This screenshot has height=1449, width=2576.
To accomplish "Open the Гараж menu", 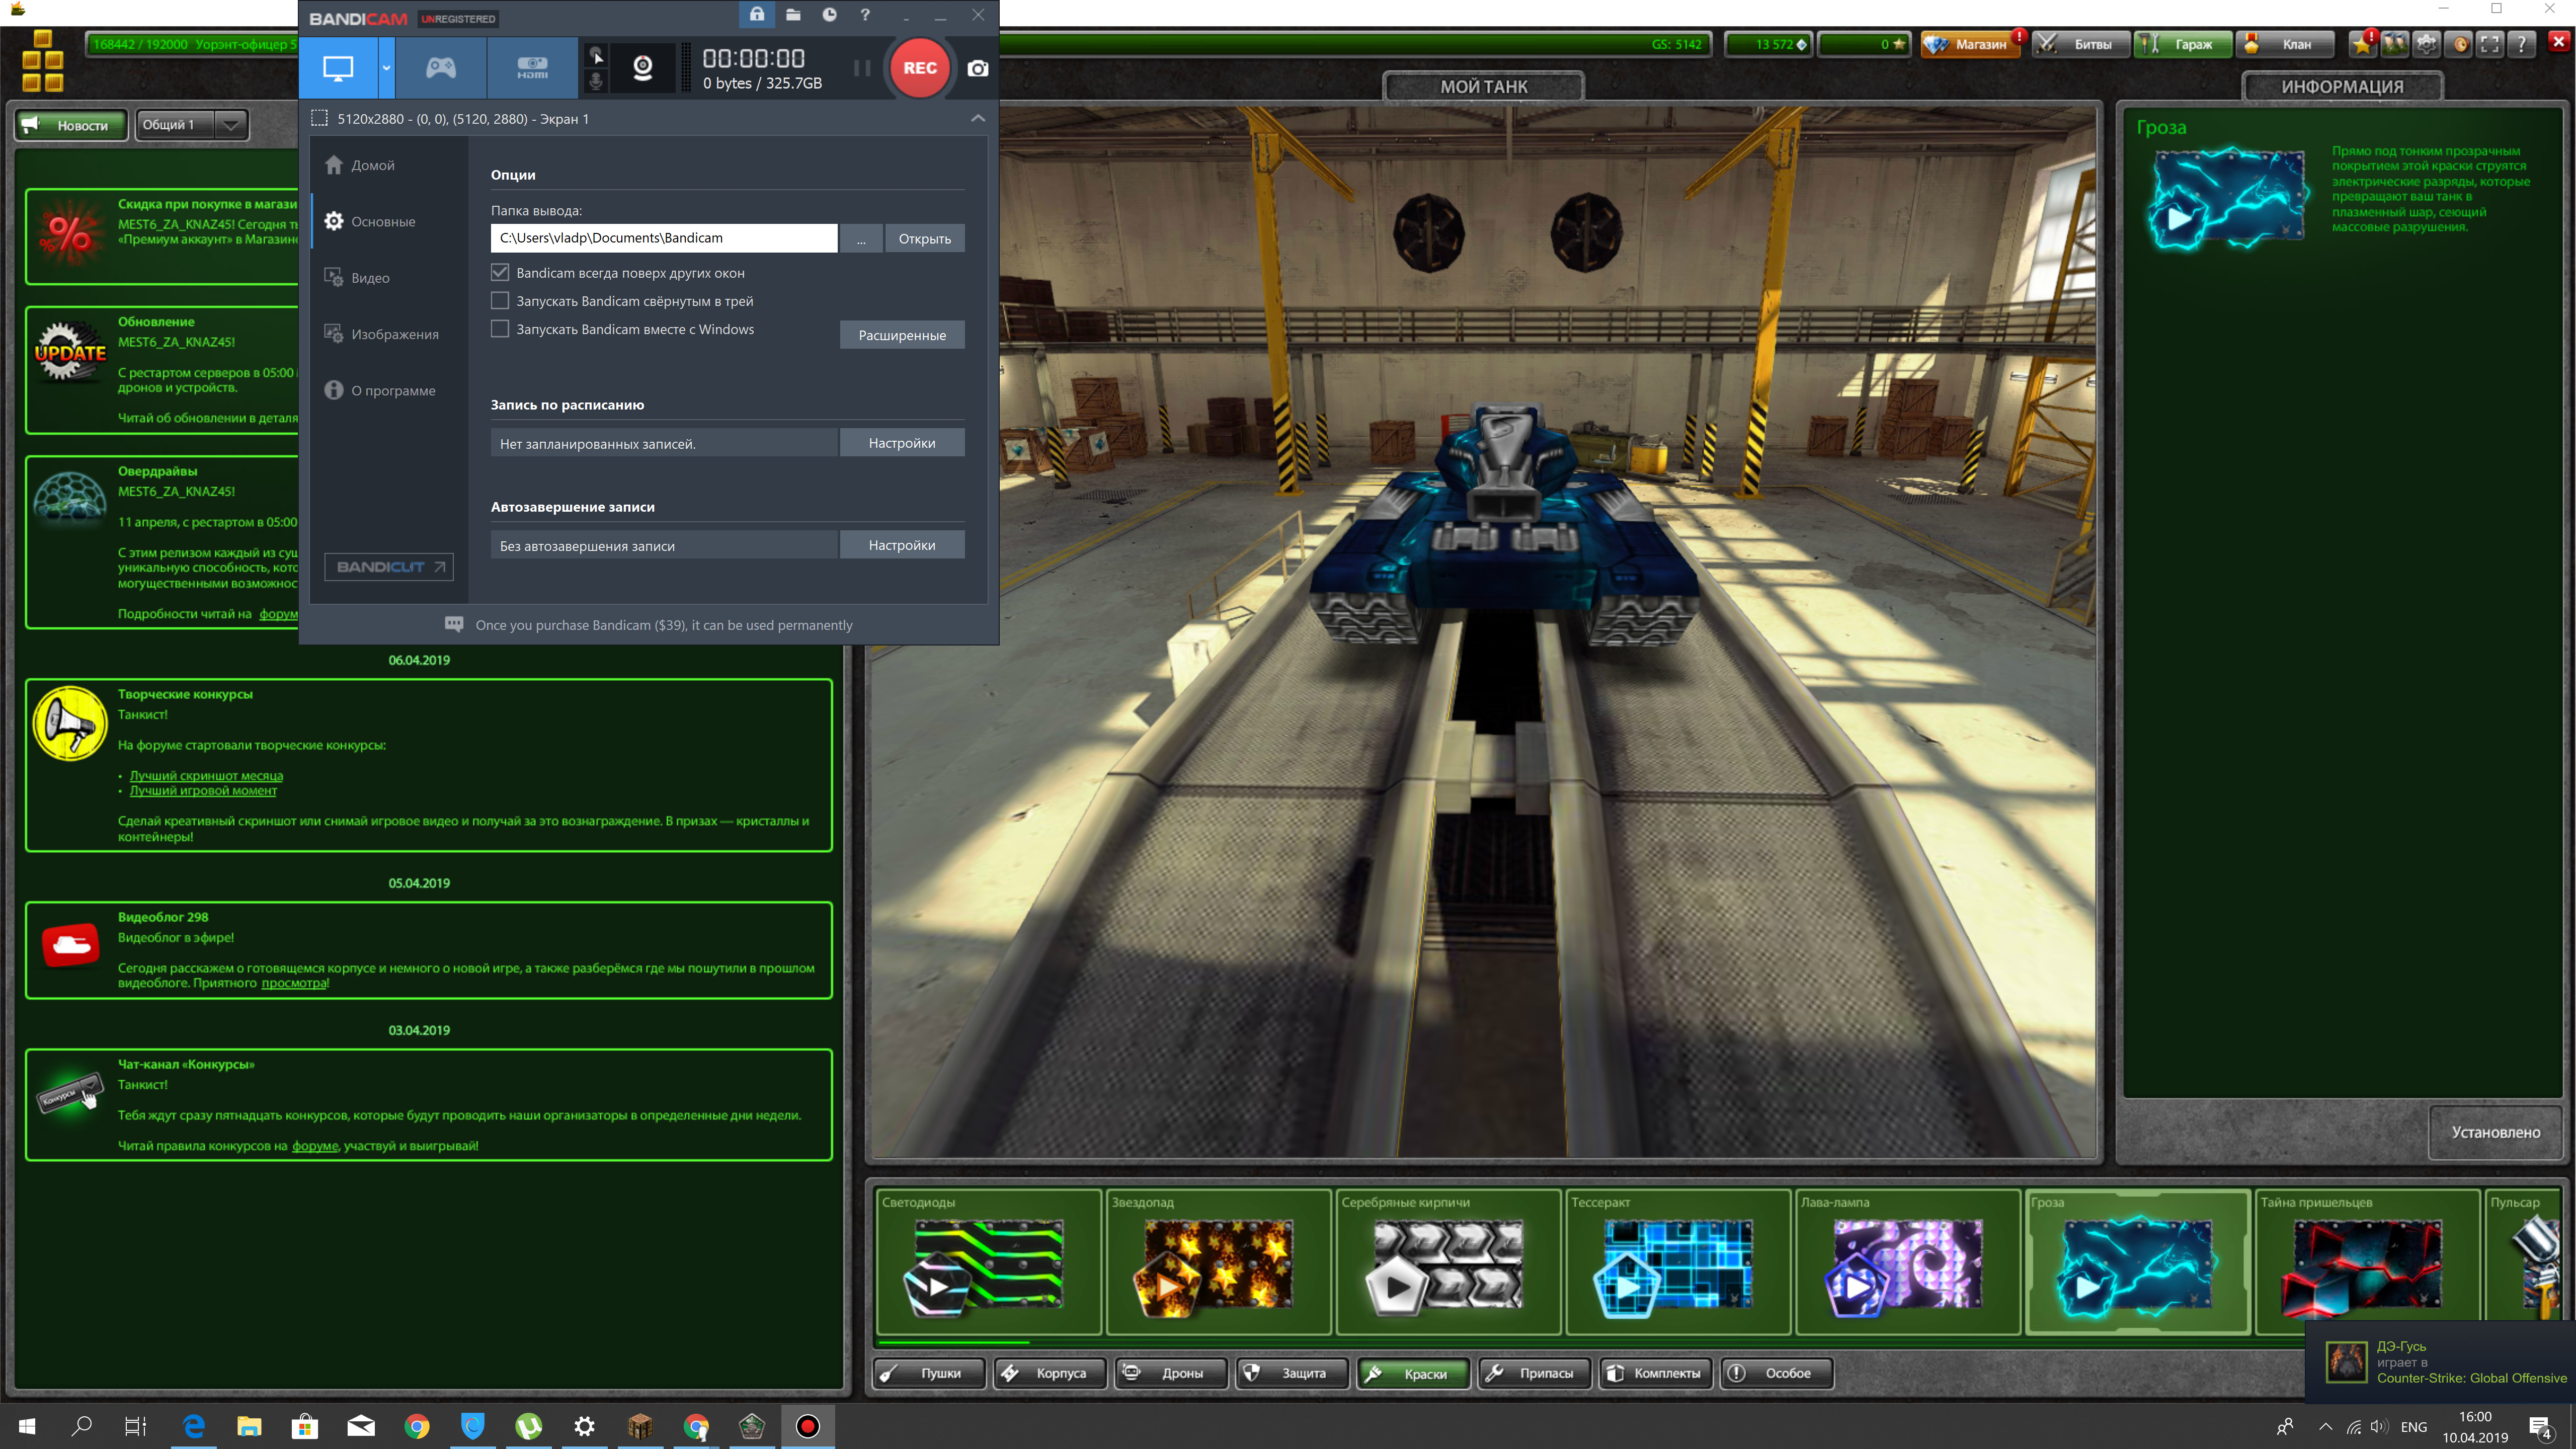I will point(2182,44).
